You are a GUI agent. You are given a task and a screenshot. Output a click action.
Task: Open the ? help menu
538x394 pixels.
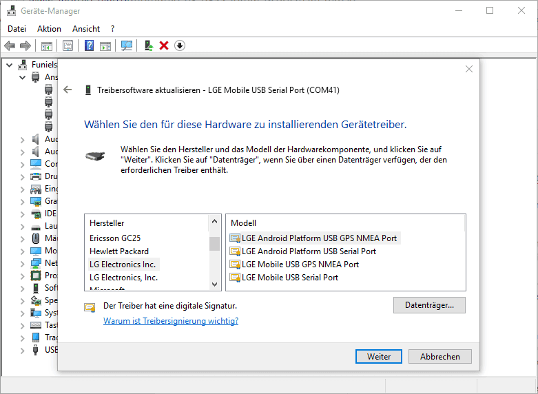112,29
